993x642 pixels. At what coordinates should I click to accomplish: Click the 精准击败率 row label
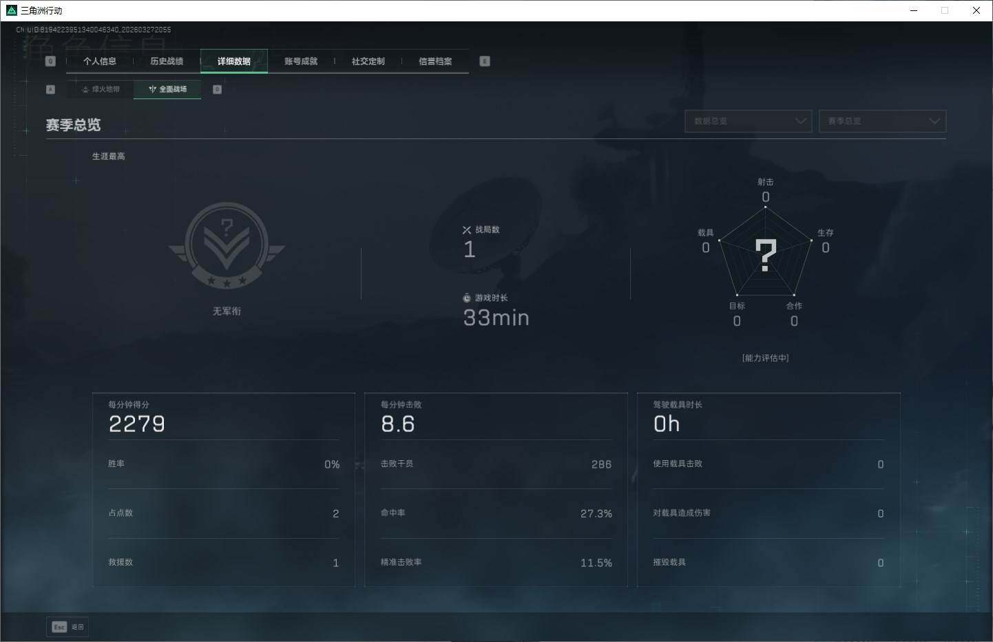pyautogui.click(x=401, y=563)
